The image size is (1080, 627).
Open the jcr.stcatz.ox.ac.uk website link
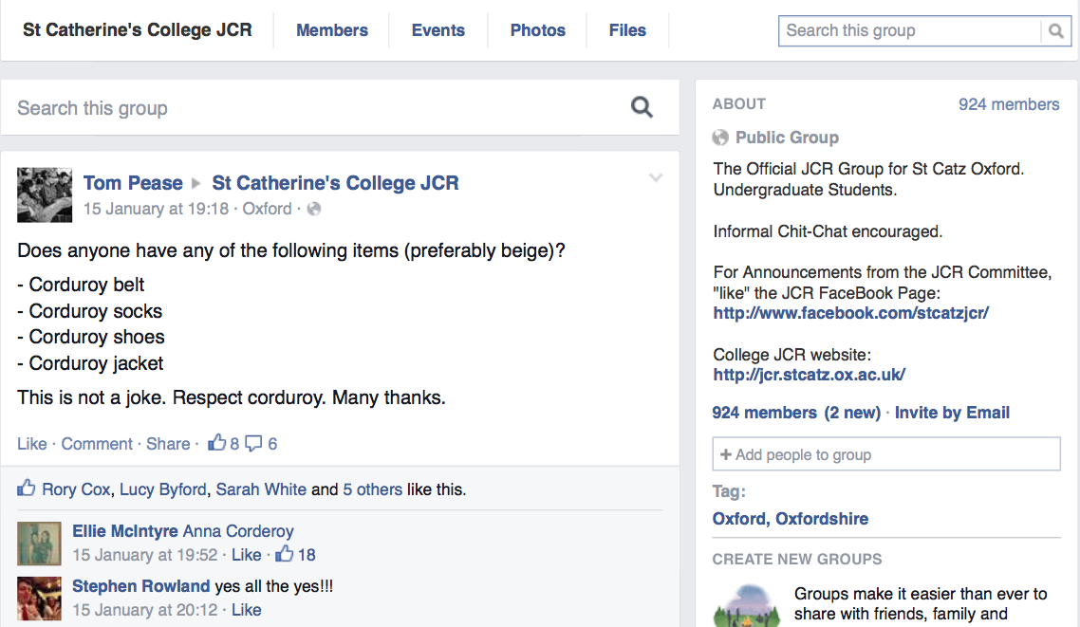click(x=810, y=375)
